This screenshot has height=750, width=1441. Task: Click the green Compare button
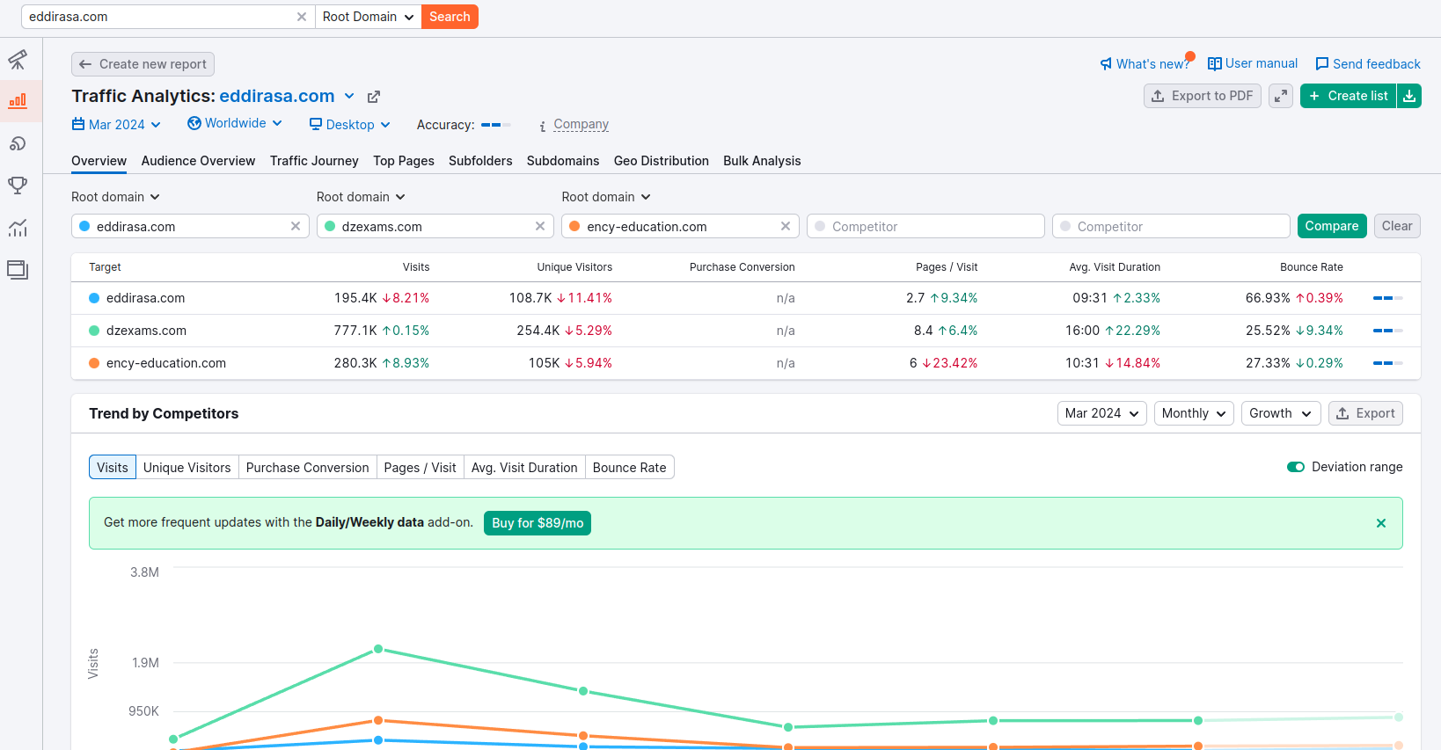tap(1331, 226)
